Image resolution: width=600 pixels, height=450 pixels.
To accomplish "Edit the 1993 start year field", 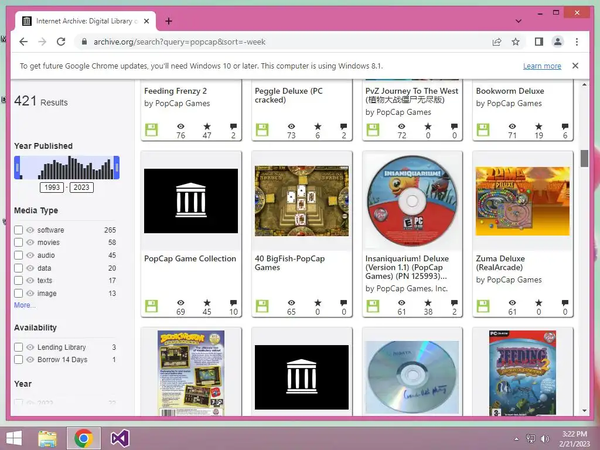I will point(52,187).
